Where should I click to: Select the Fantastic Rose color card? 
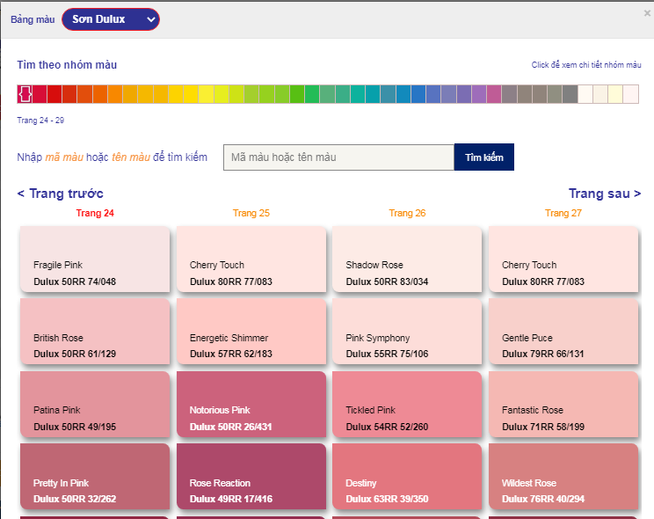(x=563, y=404)
